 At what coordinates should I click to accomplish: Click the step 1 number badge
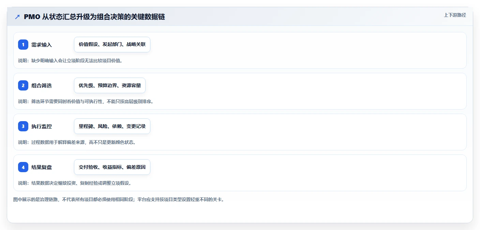pos(23,45)
